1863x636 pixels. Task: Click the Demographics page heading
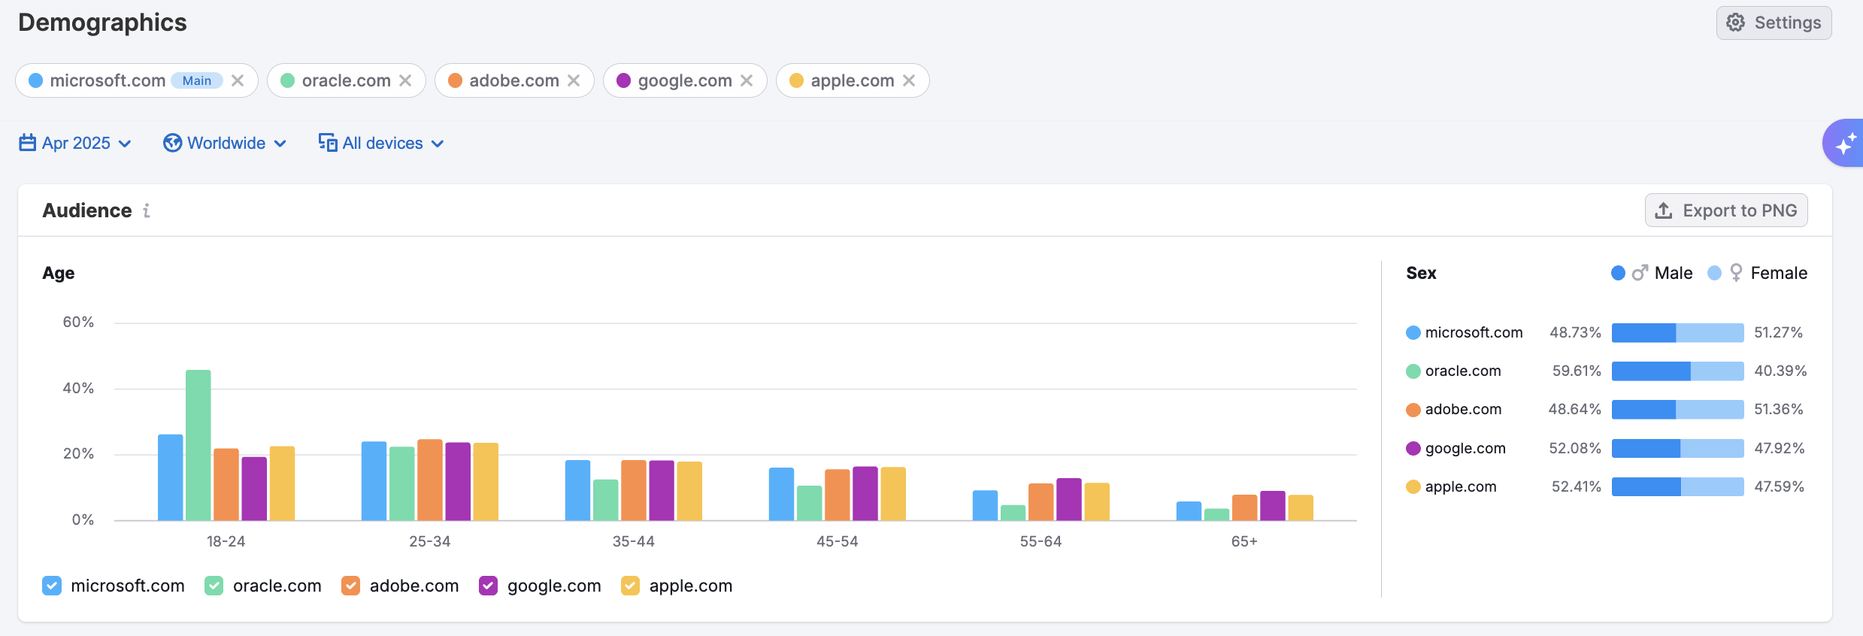tap(102, 23)
